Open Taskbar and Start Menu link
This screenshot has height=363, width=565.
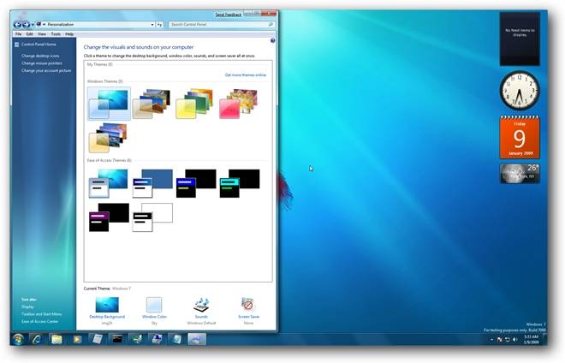pyautogui.click(x=41, y=314)
